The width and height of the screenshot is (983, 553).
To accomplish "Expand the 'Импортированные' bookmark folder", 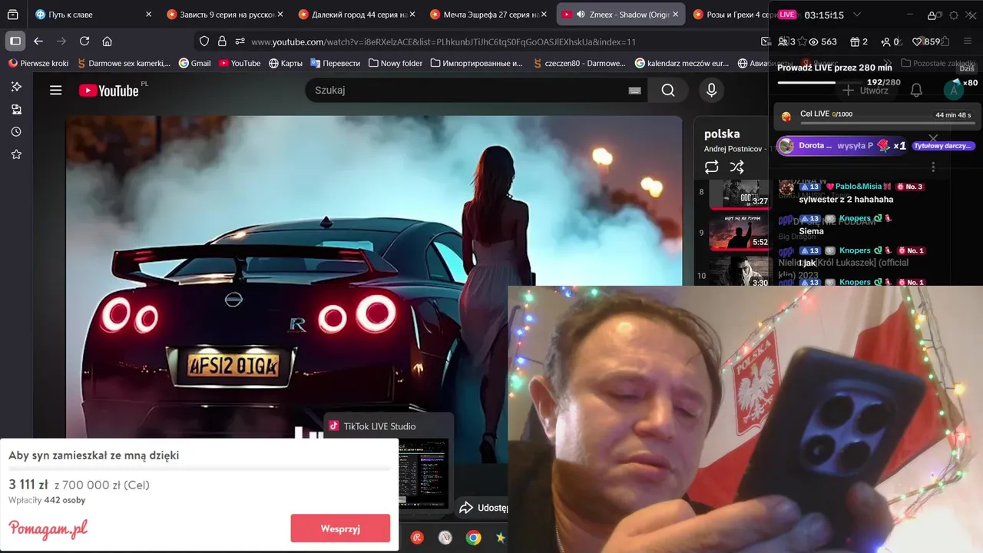I will pyautogui.click(x=476, y=63).
